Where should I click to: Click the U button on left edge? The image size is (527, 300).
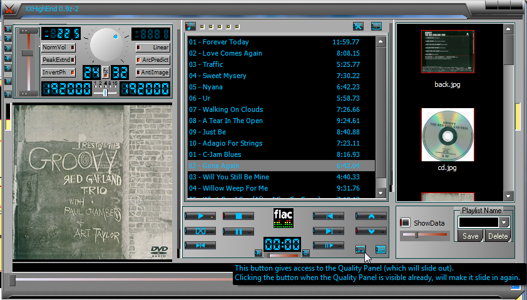click(x=8, y=81)
